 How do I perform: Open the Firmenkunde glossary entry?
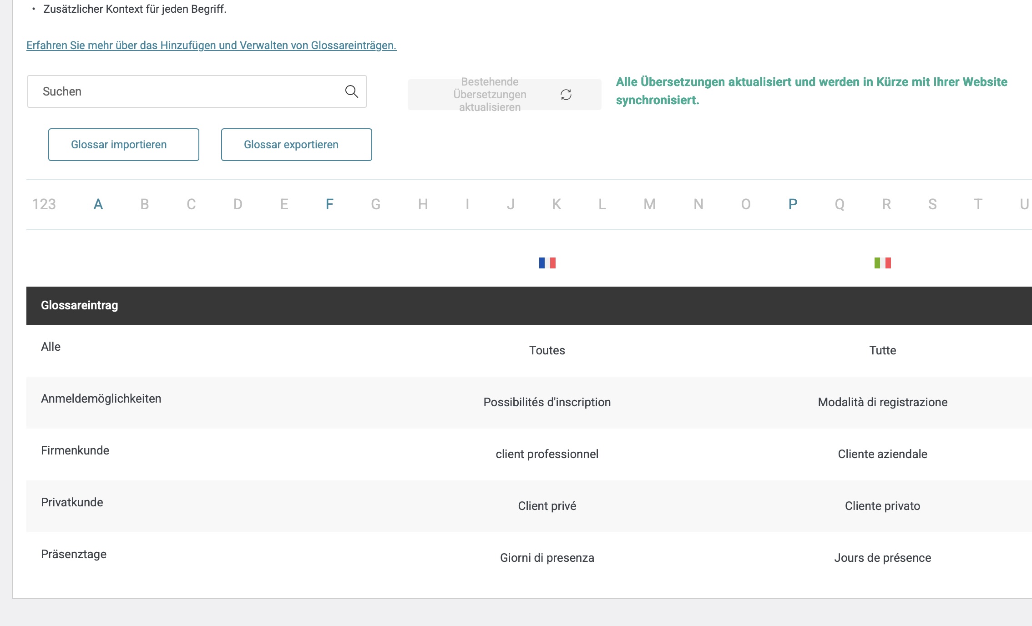75,450
